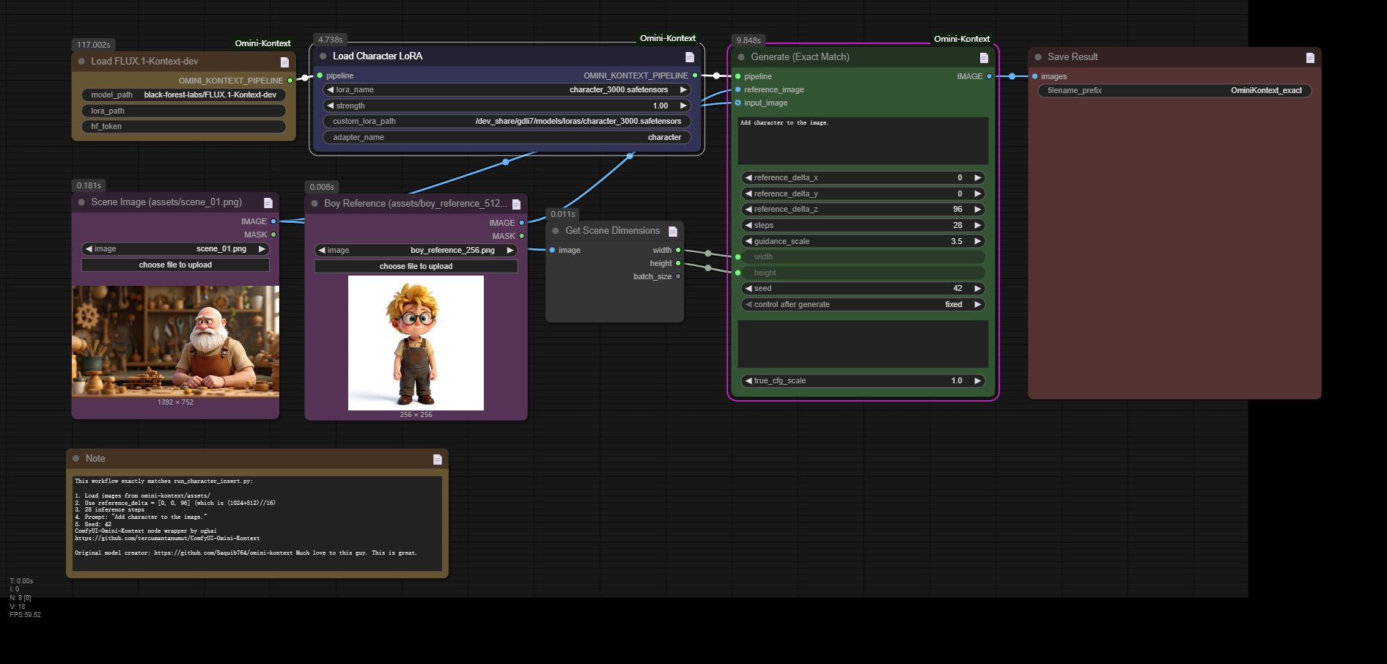Screen dimensions: 1387x664
Task: Click the OMINI_KONTEXT_PIPELINE output dot on Load Character LoRA
Action: coord(693,75)
